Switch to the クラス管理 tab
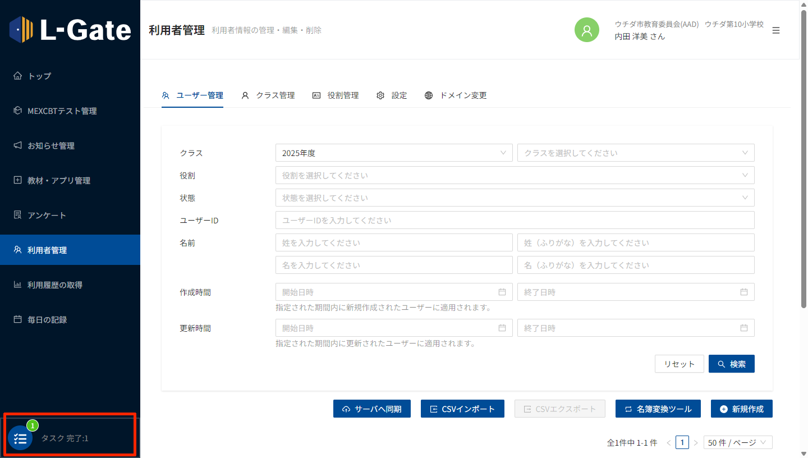The height and width of the screenshot is (458, 808). pos(268,95)
